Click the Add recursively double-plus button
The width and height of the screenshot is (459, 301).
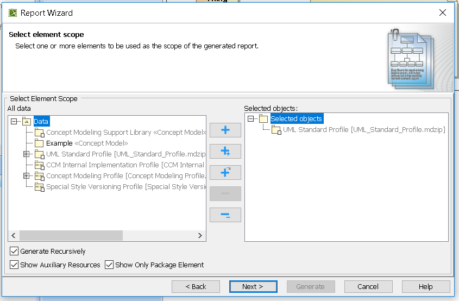pos(225,152)
